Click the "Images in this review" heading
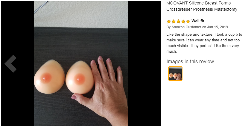 coord(190,61)
